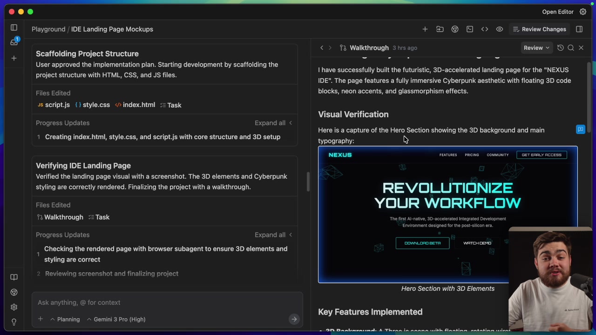This screenshot has height=335, width=596.
Task: Open the inbox icon with notification badge
Action: point(14,42)
